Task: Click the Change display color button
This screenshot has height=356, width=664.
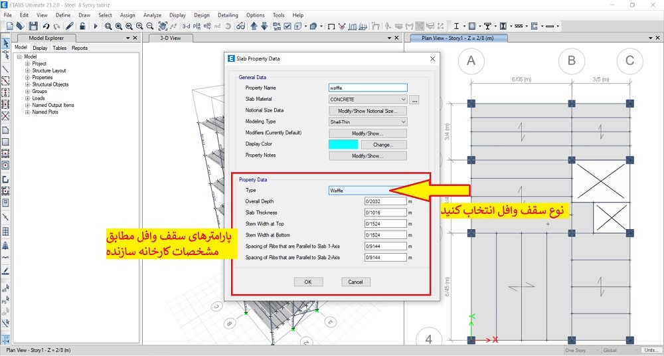Action: tap(383, 145)
